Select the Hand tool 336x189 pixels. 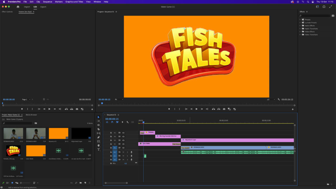98,145
